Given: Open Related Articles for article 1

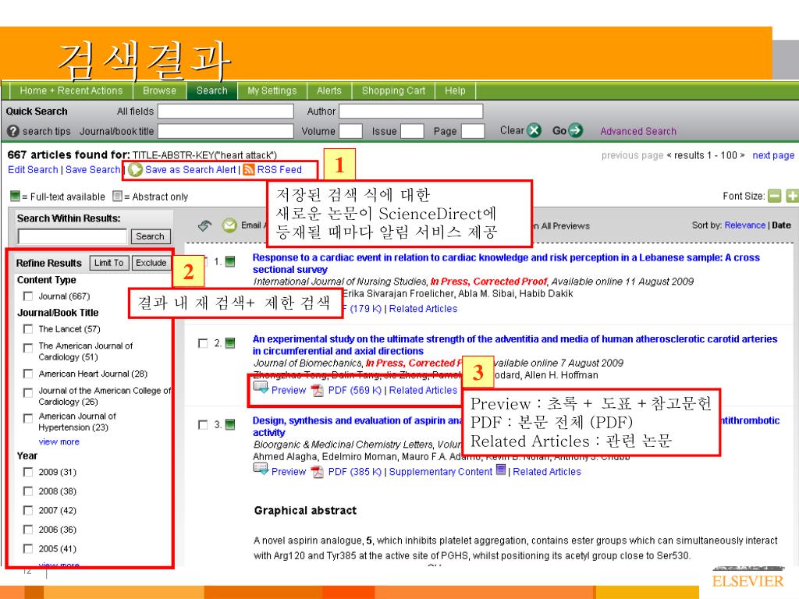Looking at the screenshot, I should coord(423,309).
